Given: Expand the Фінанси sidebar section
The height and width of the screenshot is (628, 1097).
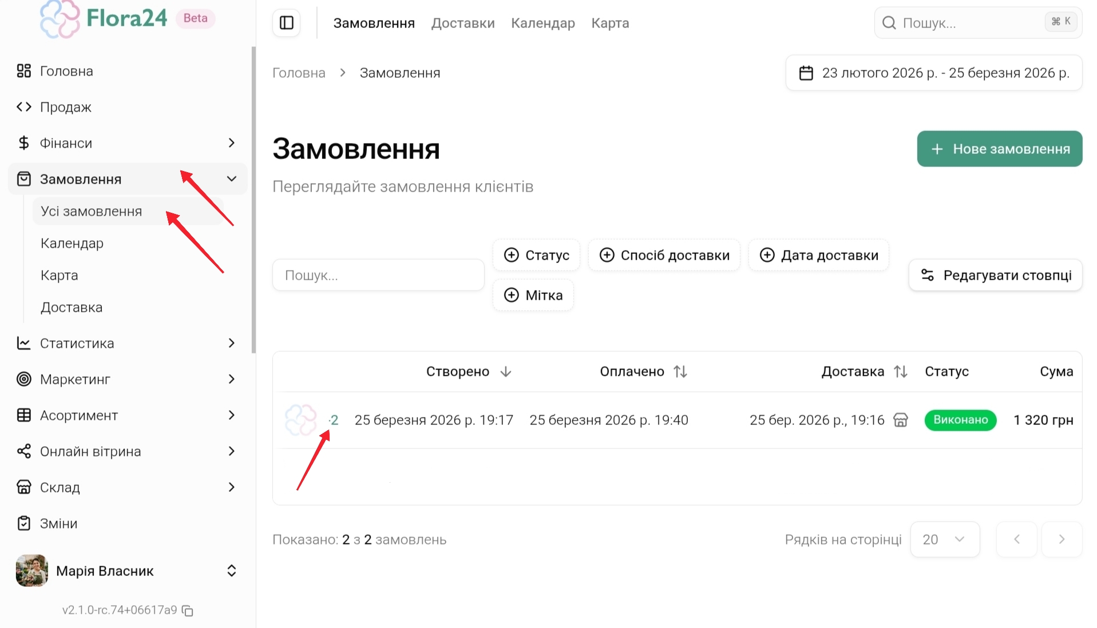Looking at the screenshot, I should tap(231, 143).
